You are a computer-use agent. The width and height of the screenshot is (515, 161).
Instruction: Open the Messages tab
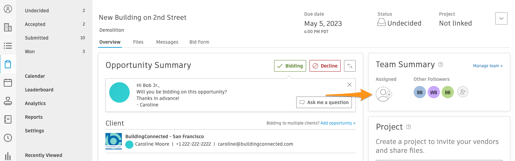point(167,42)
